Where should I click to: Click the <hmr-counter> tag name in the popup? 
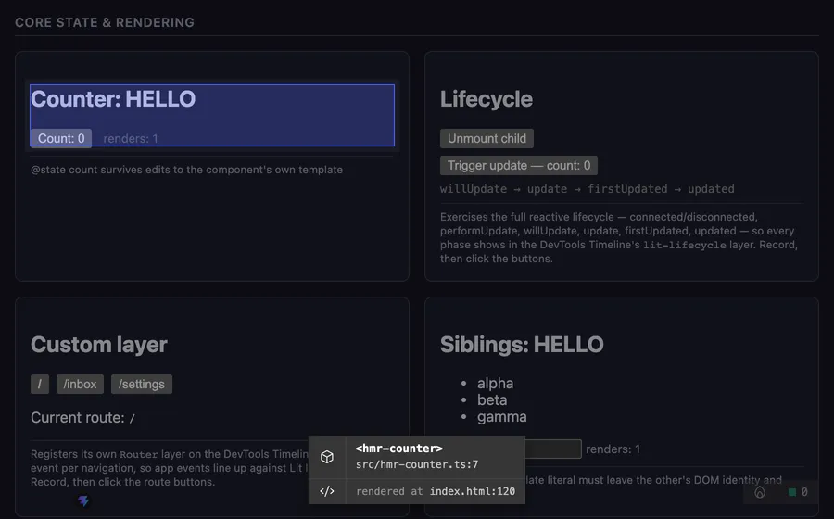(x=398, y=449)
